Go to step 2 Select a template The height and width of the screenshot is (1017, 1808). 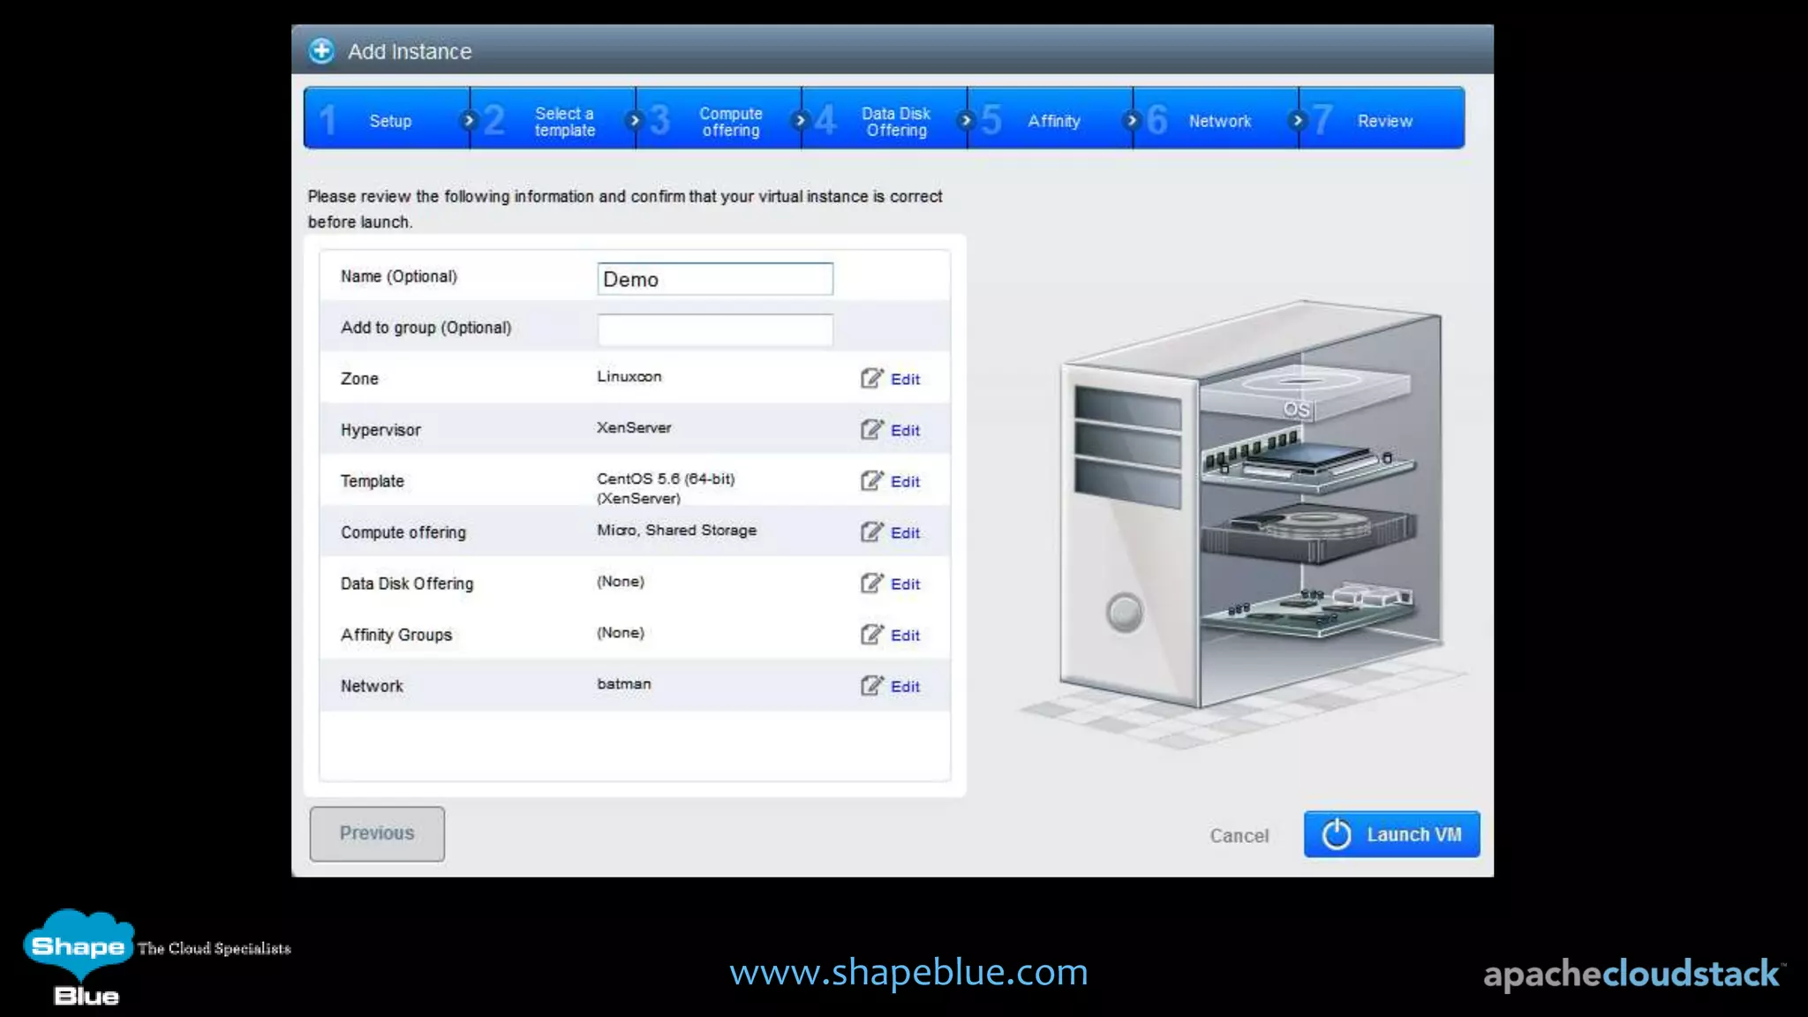(x=553, y=118)
